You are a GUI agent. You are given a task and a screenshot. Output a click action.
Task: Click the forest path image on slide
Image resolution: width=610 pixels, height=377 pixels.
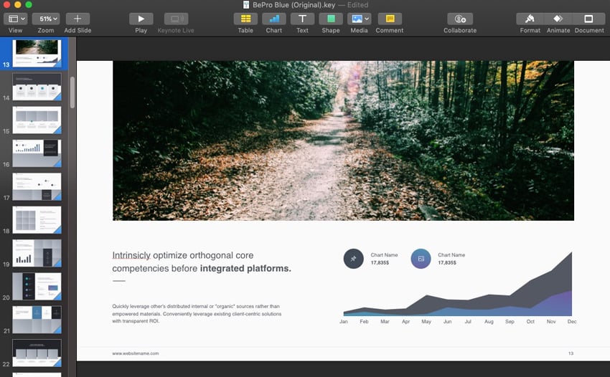[343, 140]
